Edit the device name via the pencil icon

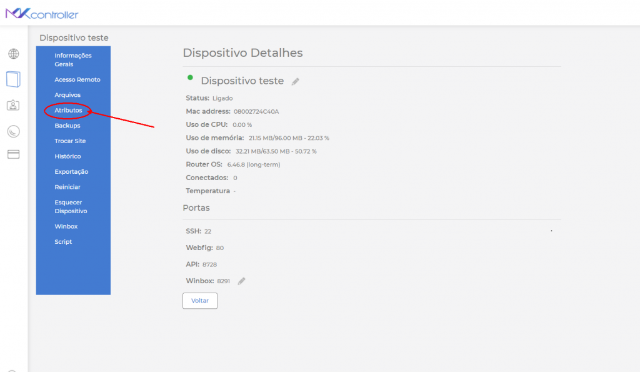(295, 81)
